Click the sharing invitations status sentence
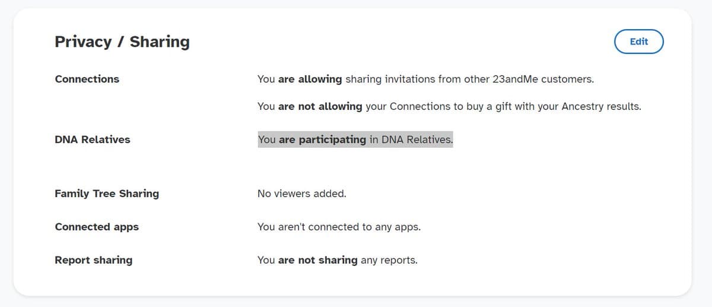The height and width of the screenshot is (307, 712). click(x=425, y=79)
